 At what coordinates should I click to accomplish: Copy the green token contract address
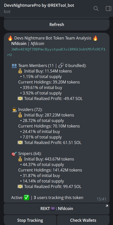point(56,52)
